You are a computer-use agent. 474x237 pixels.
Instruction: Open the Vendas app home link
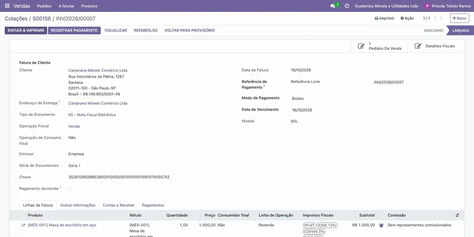pos(22,6)
